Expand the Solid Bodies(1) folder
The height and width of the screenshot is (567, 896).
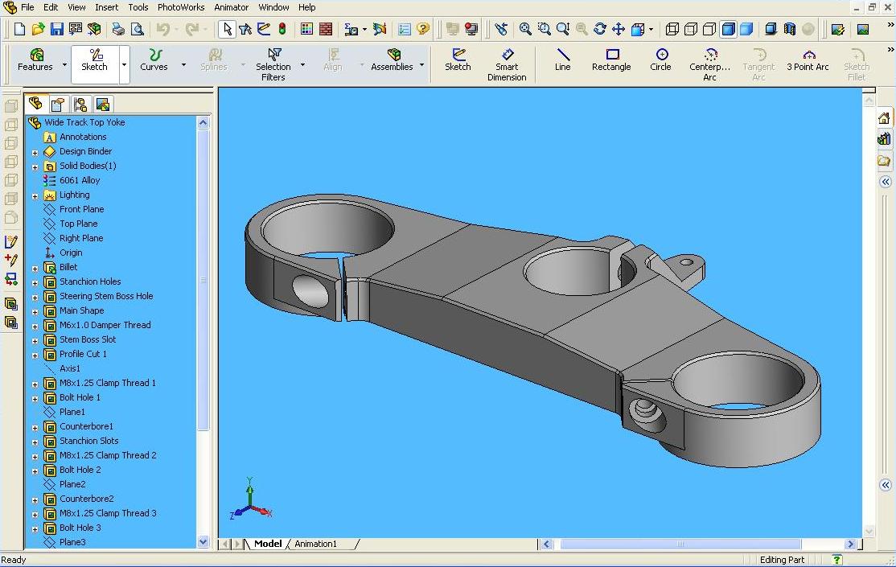(35, 166)
